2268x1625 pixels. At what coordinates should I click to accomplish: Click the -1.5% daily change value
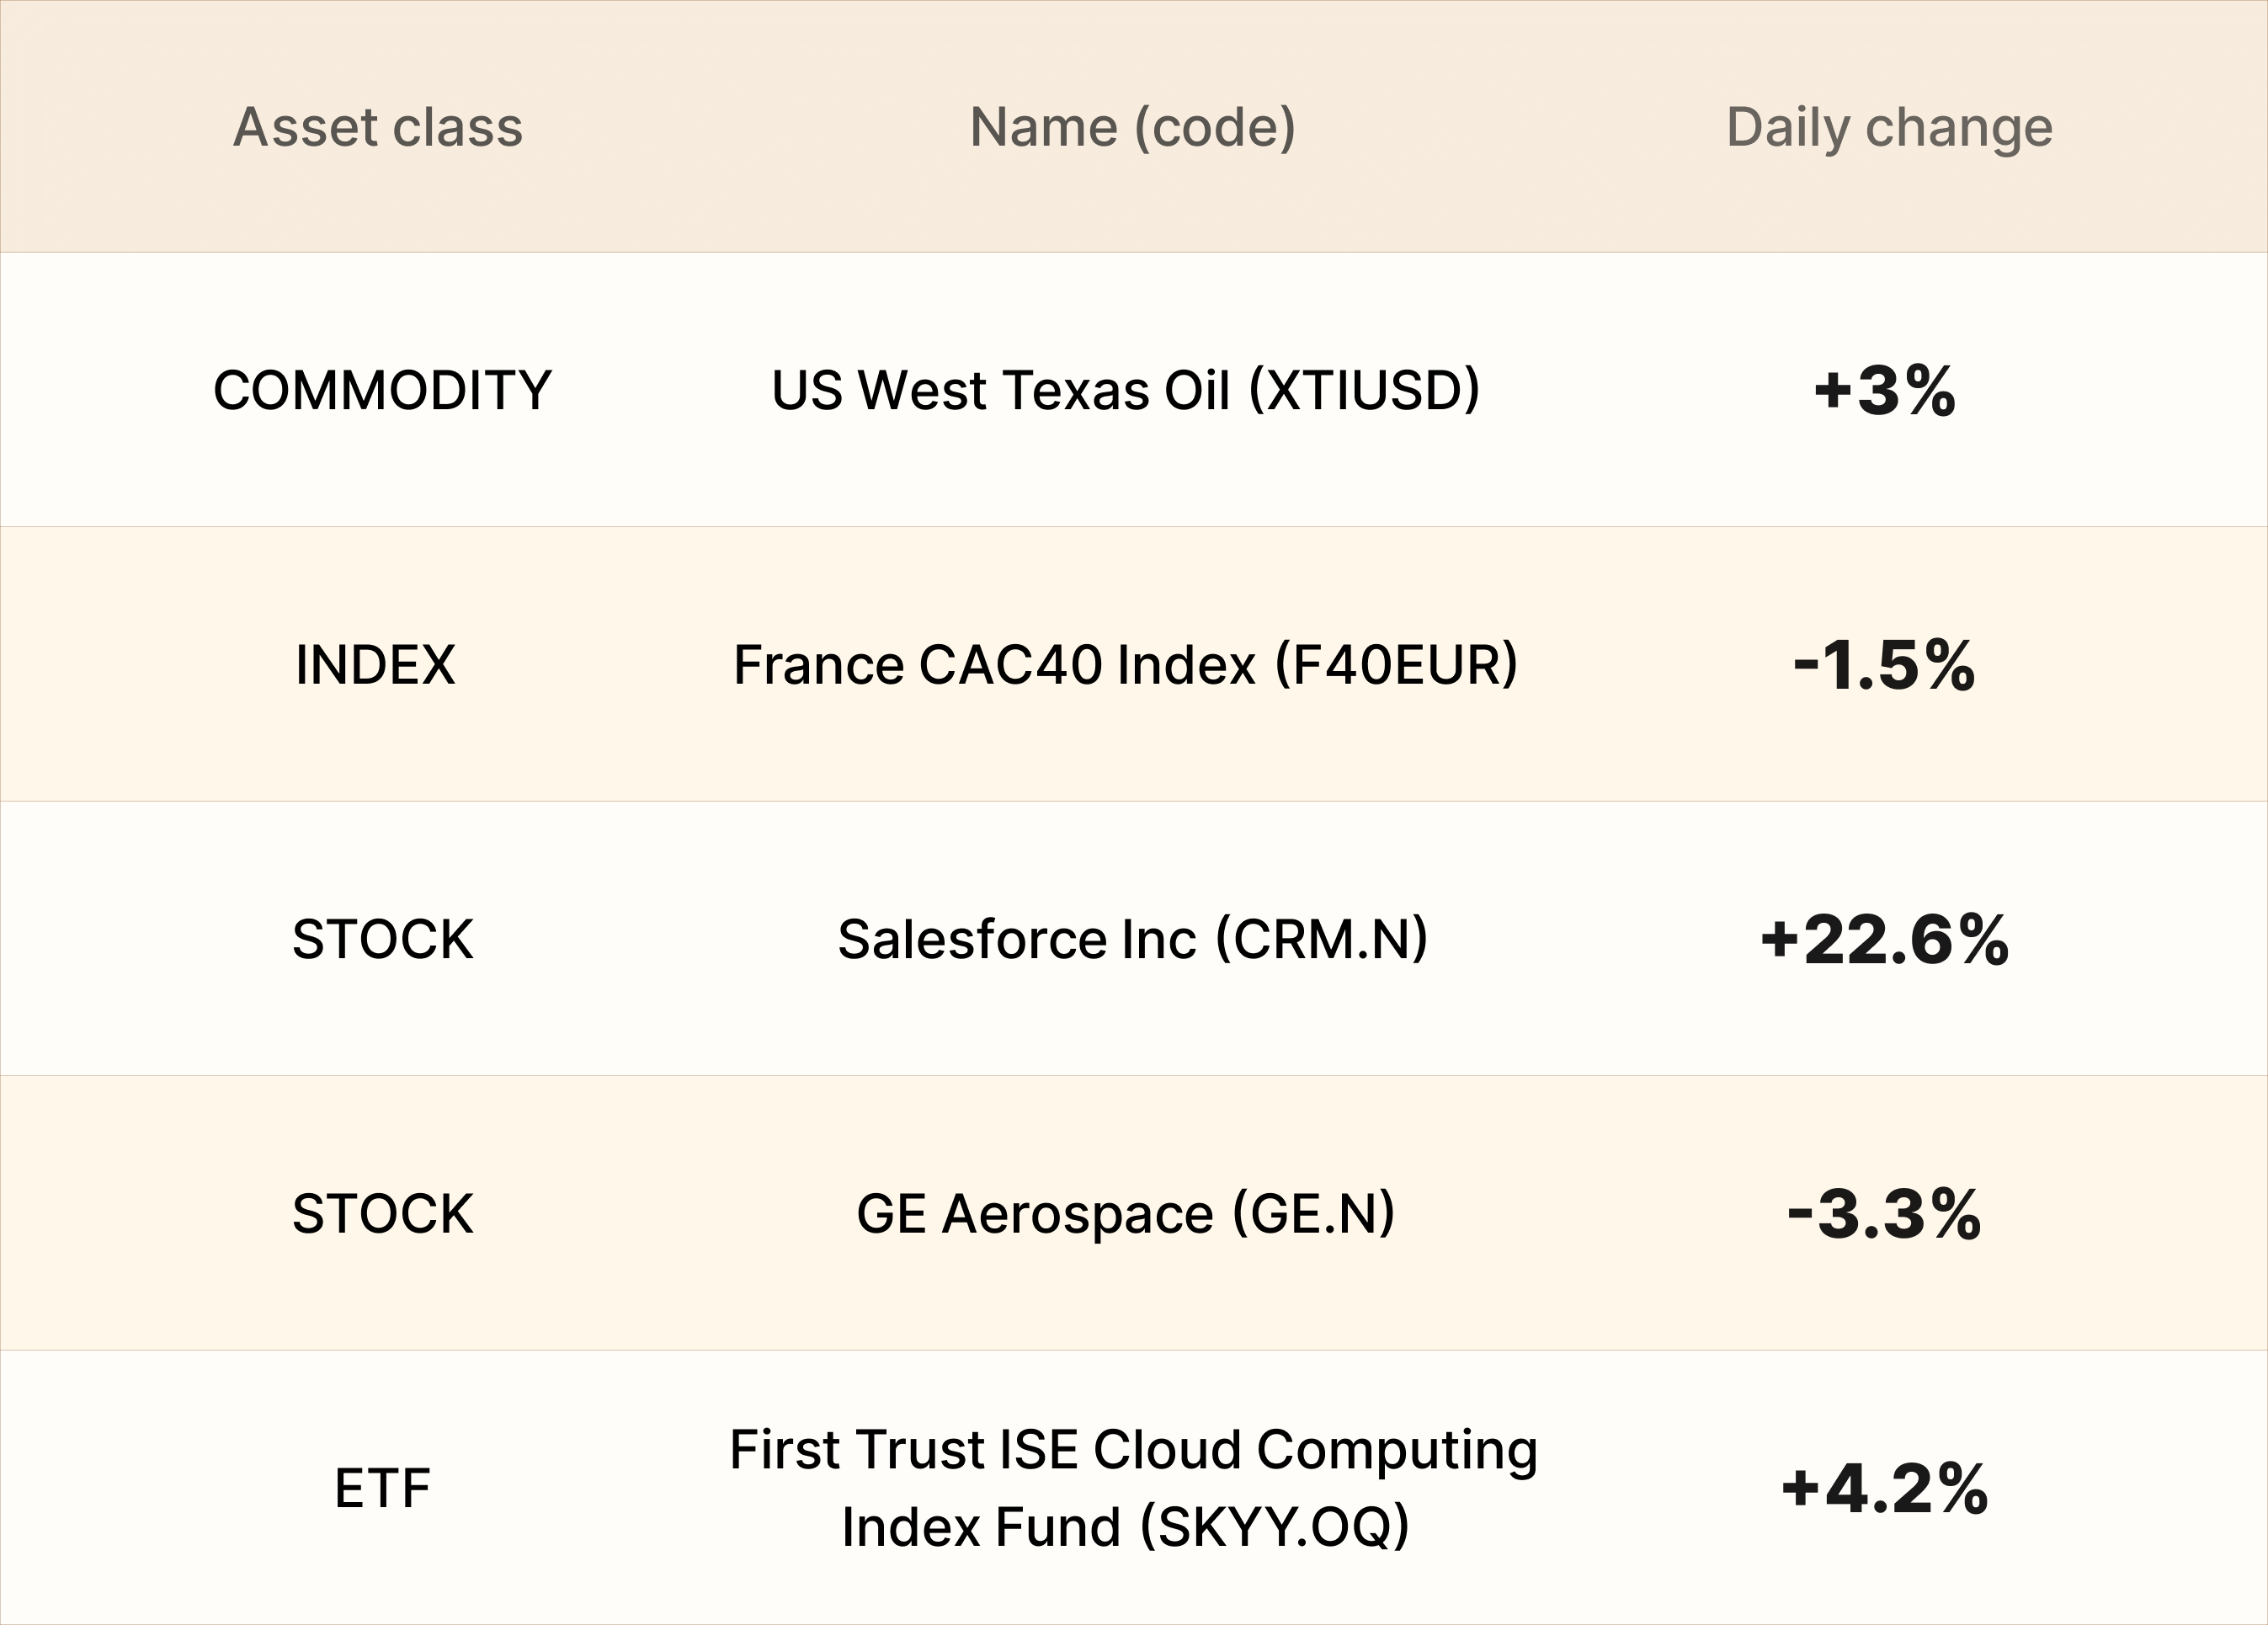point(1885,665)
